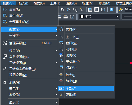Click the tool palette grid icon
The height and width of the screenshot is (105, 132).
[x=97, y=9]
